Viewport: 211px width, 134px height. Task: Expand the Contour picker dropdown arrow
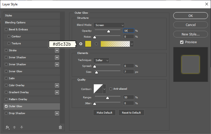click(104, 89)
